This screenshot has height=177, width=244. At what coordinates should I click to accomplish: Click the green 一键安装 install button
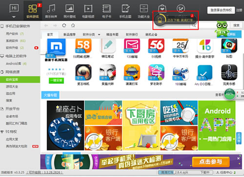pyautogui.click(x=56, y=81)
